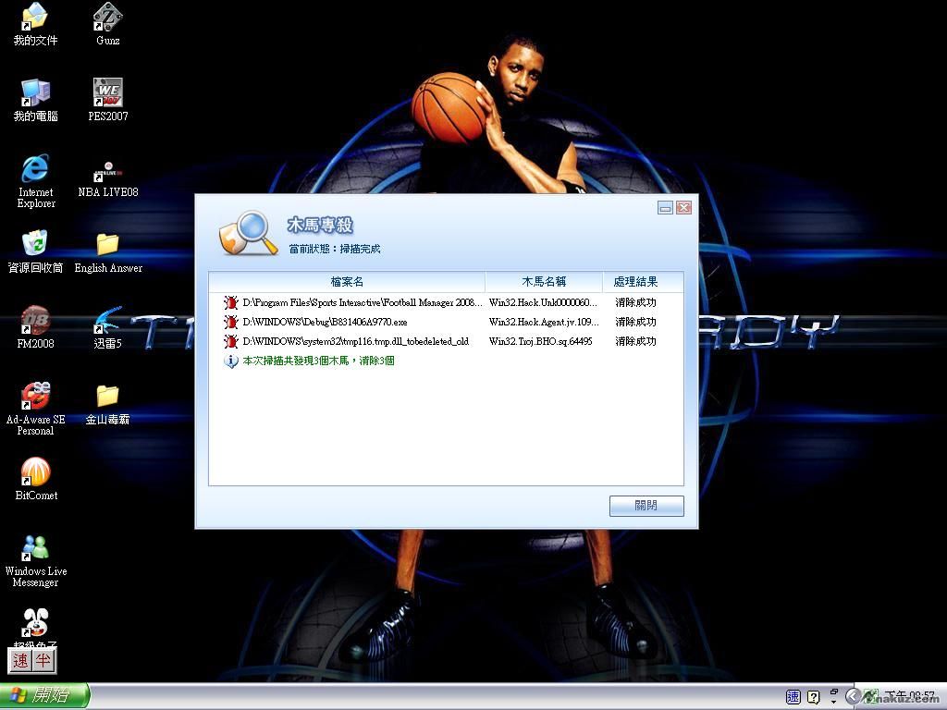
Task: Close the dialog with the 關閉 button
Action: point(646,506)
